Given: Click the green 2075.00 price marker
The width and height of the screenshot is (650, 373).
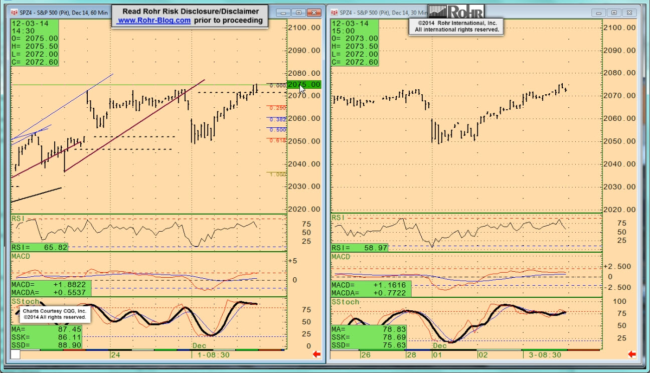Looking at the screenshot, I should coord(304,84).
